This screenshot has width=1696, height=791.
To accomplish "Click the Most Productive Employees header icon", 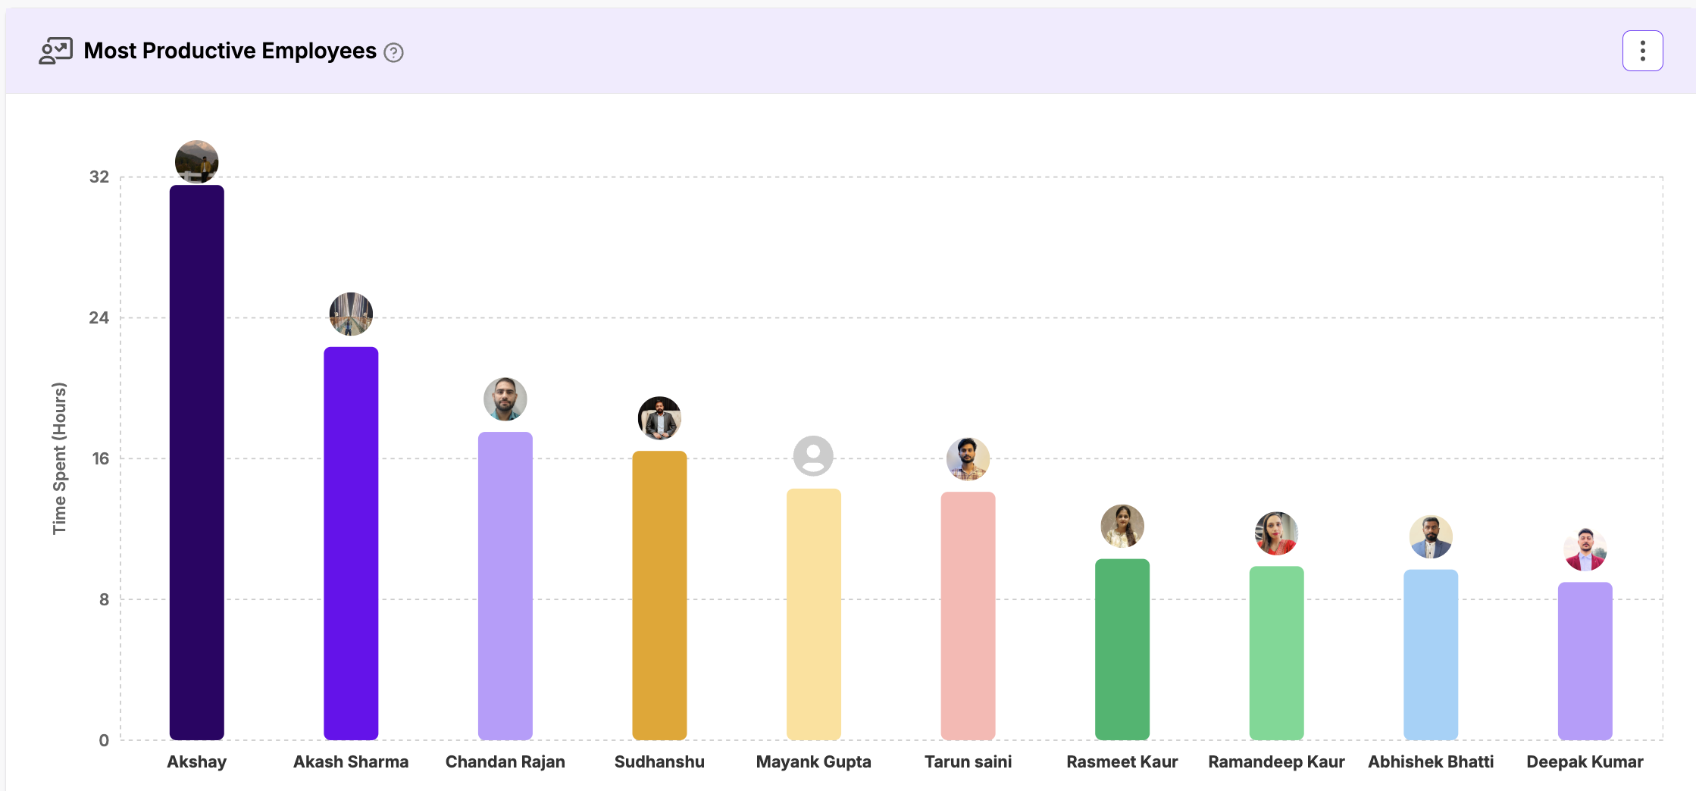I will click(x=55, y=51).
